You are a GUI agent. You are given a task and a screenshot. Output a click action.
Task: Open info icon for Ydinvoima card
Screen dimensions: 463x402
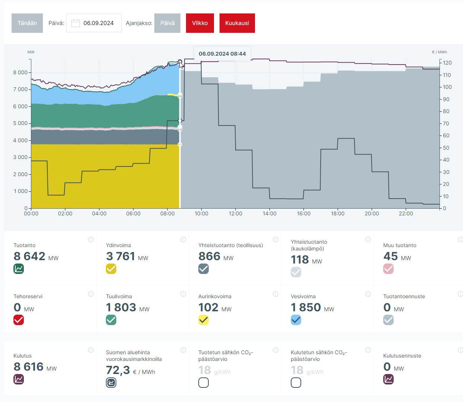(x=183, y=240)
